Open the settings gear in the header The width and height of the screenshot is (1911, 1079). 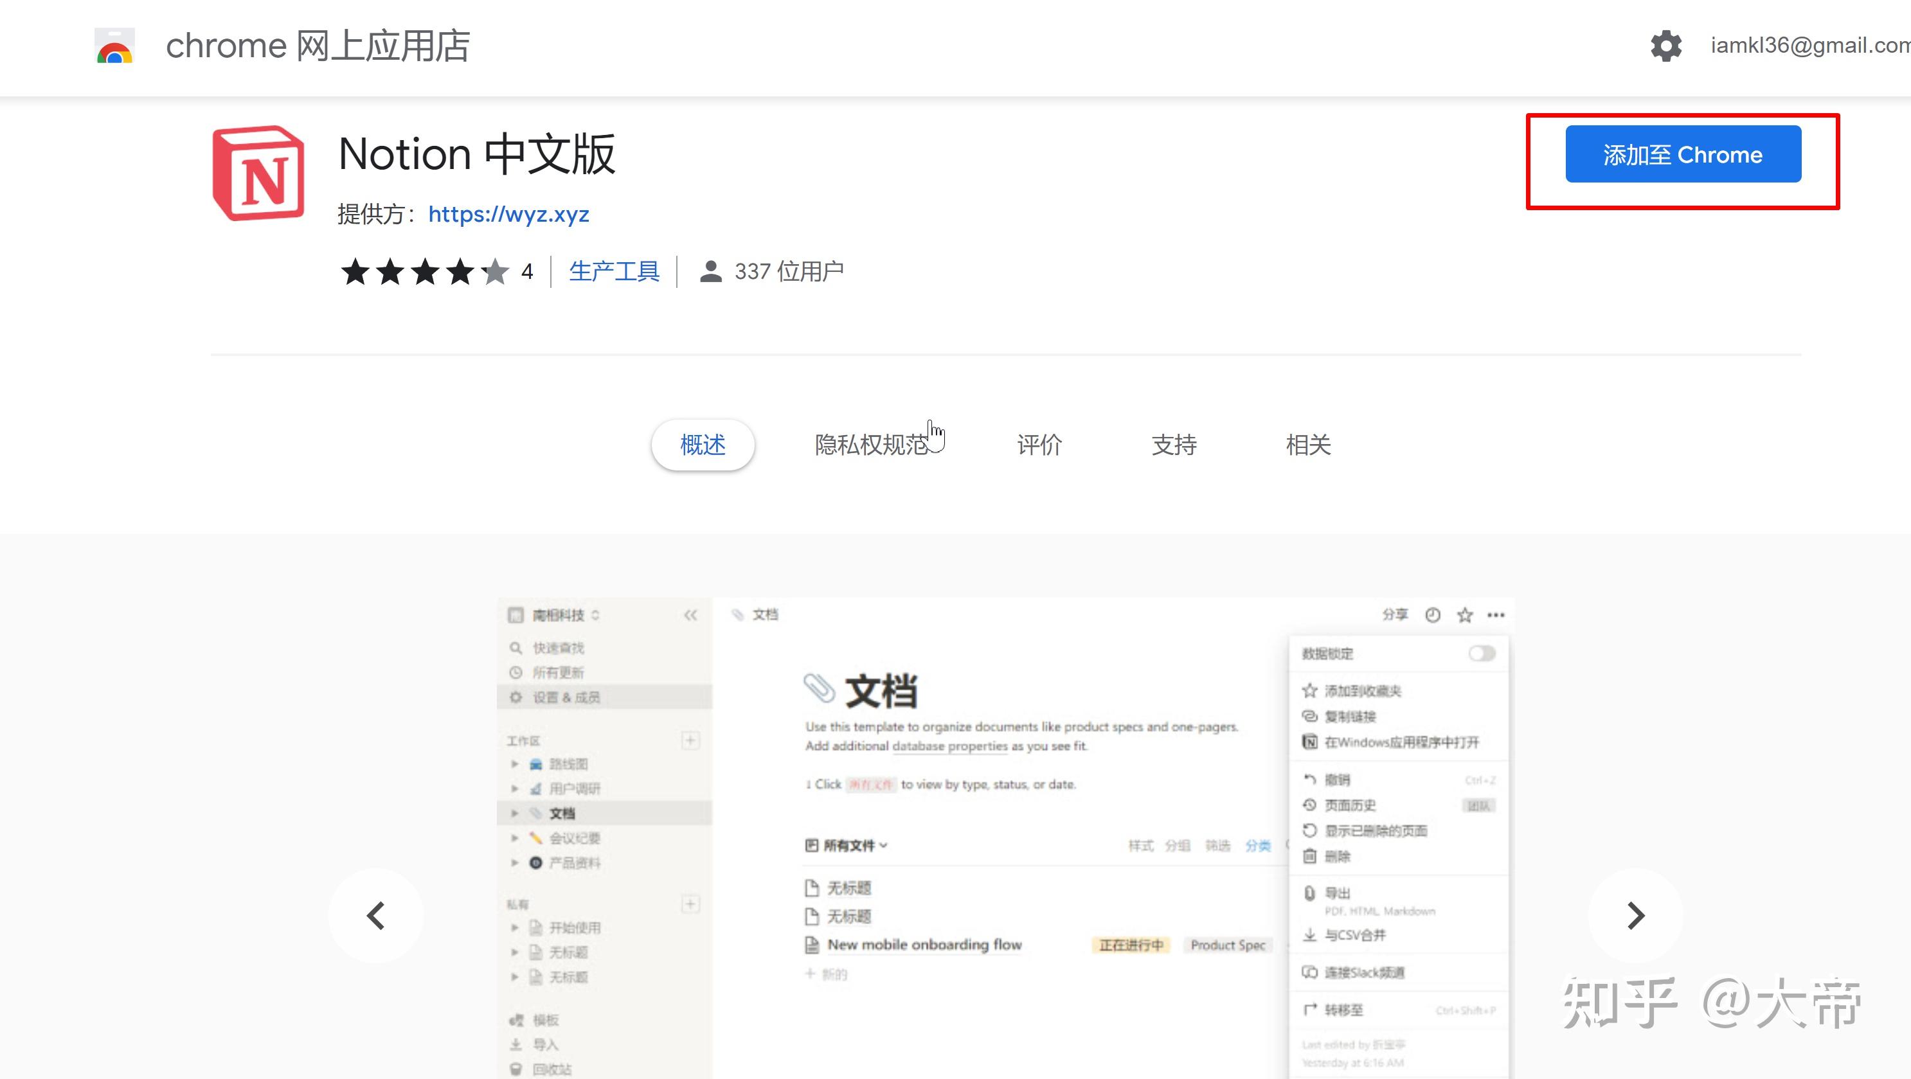pyautogui.click(x=1665, y=46)
